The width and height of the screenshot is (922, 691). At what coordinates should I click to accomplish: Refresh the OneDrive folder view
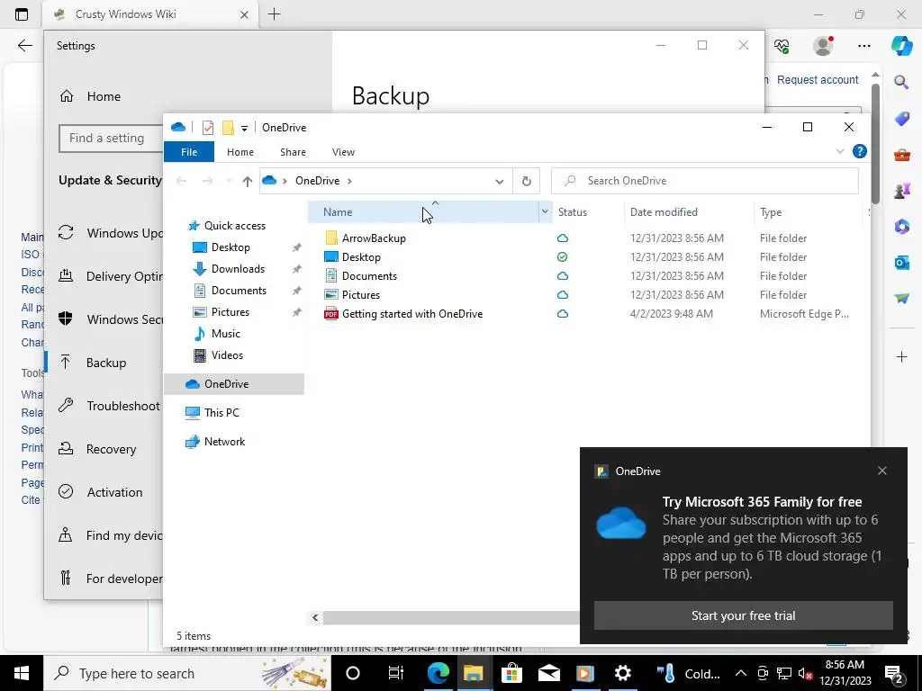coord(526,181)
